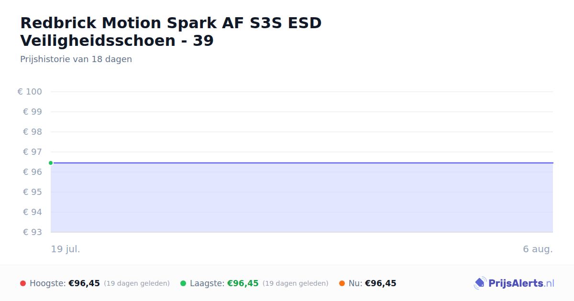Click the 6 aug. end date label
Viewport: 574px width, 301px height.
pos(538,249)
